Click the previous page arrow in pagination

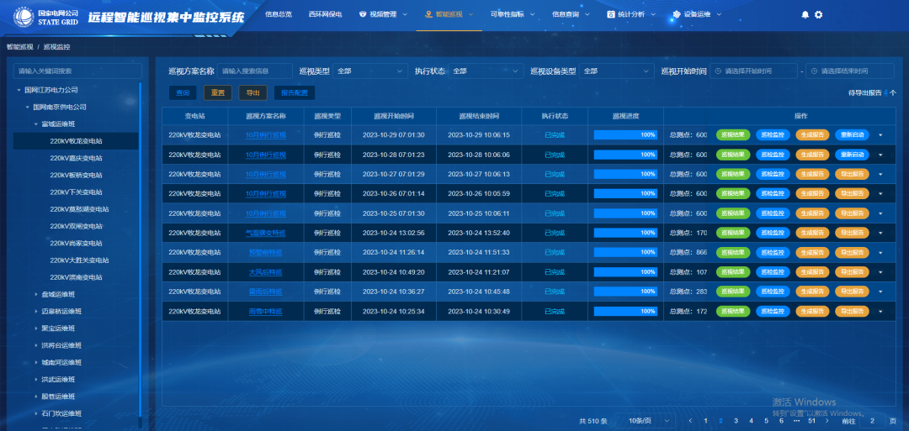point(691,420)
